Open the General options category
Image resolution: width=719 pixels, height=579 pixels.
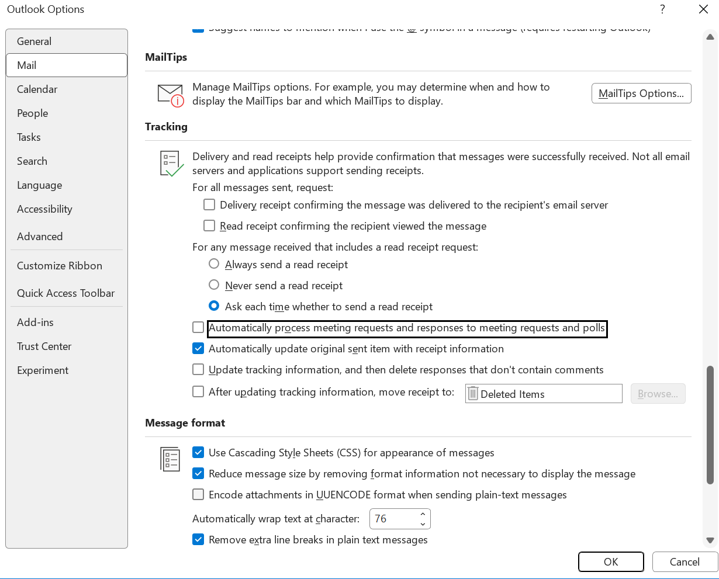pos(67,41)
